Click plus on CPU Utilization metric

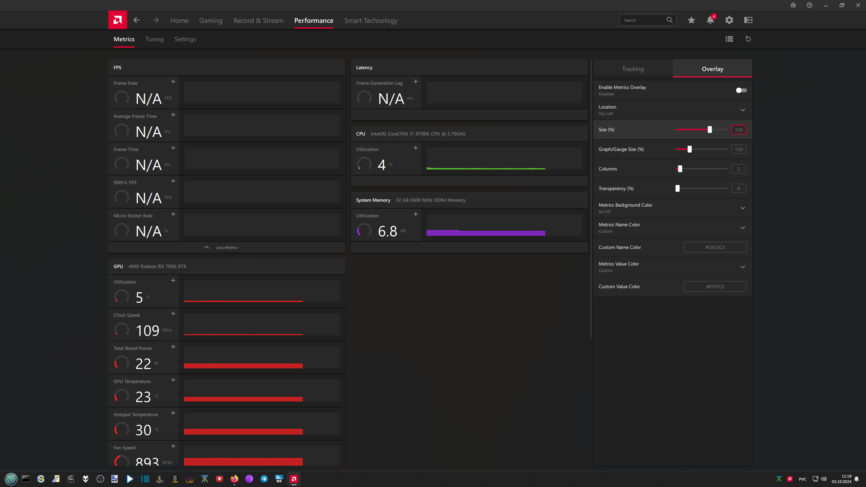pyautogui.click(x=415, y=148)
